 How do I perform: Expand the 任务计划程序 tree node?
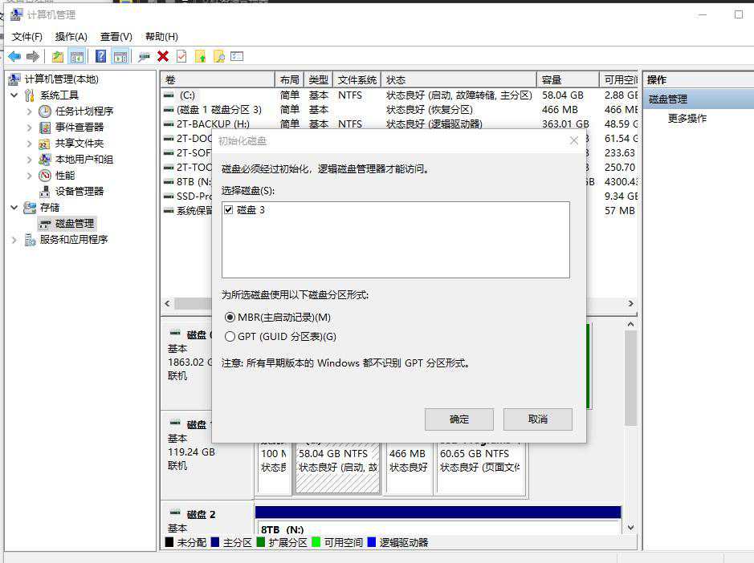click(x=30, y=111)
